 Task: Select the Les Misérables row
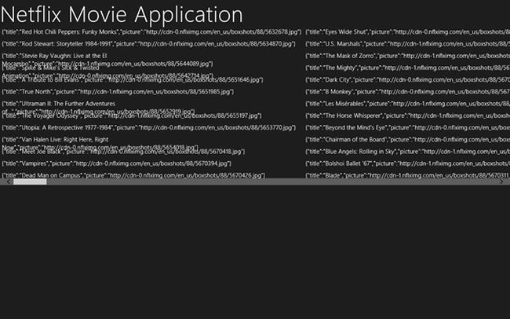point(407,104)
